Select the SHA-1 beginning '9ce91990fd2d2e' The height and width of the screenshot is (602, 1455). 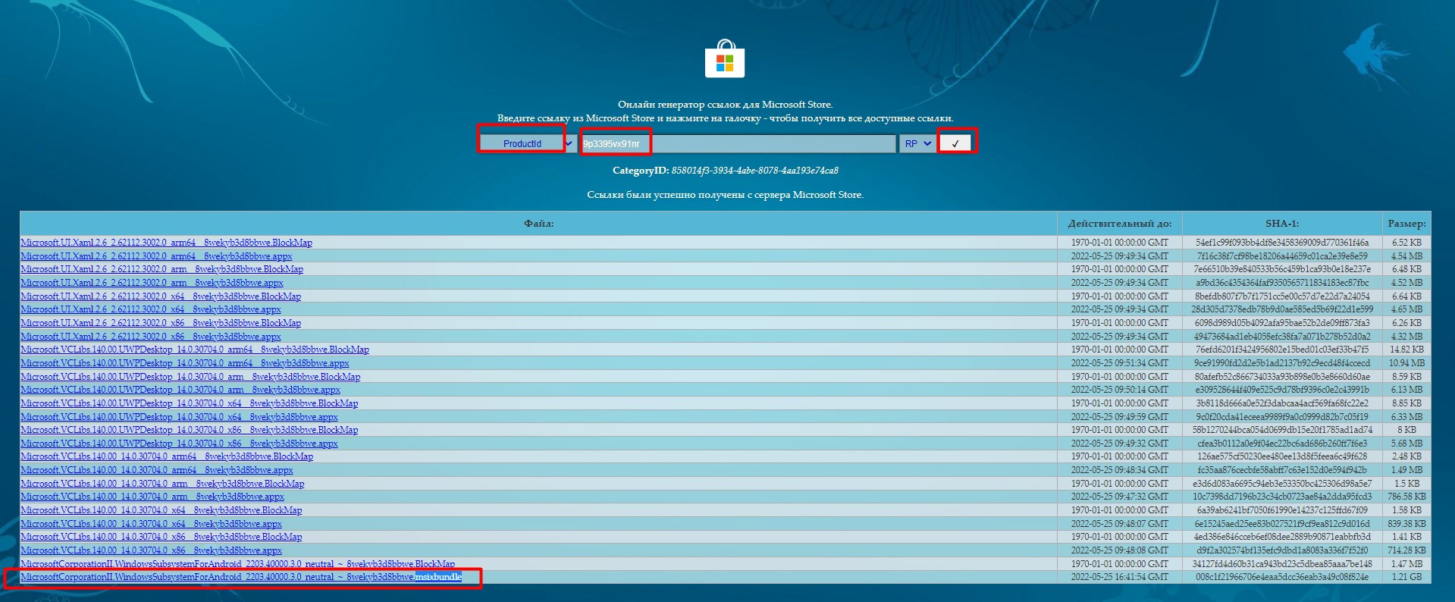tap(1282, 363)
